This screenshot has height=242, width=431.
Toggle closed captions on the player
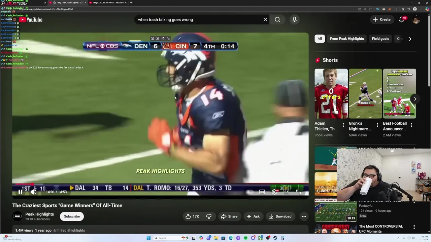262,192
